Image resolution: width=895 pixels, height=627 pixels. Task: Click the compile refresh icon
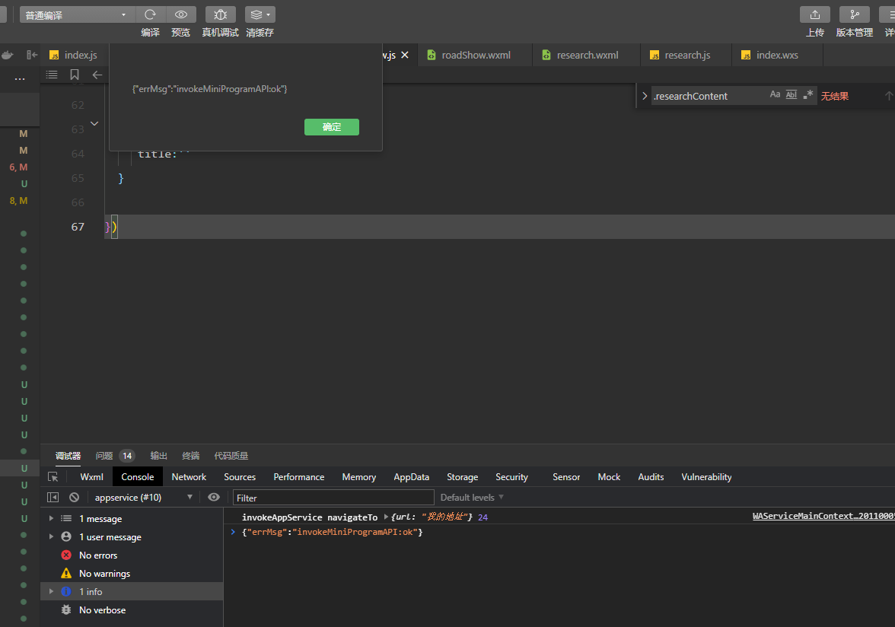coord(150,14)
